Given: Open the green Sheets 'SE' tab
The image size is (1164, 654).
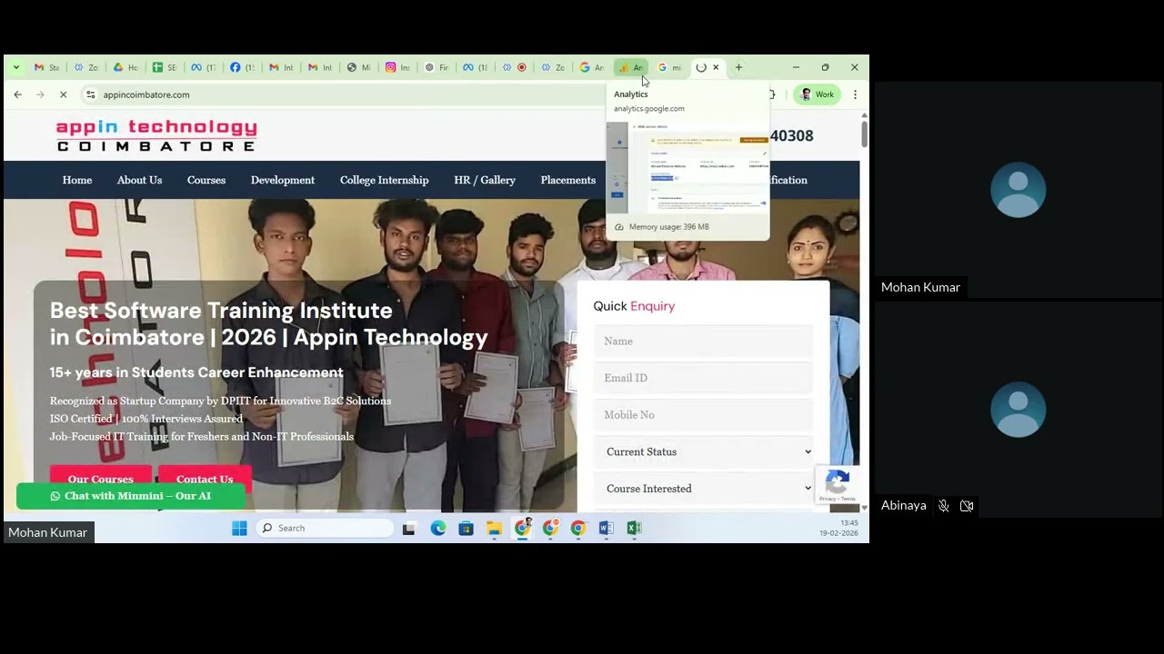Looking at the screenshot, I should (164, 67).
